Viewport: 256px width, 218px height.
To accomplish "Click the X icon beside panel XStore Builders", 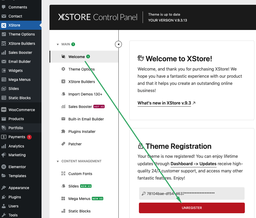I will (x=63, y=81).
